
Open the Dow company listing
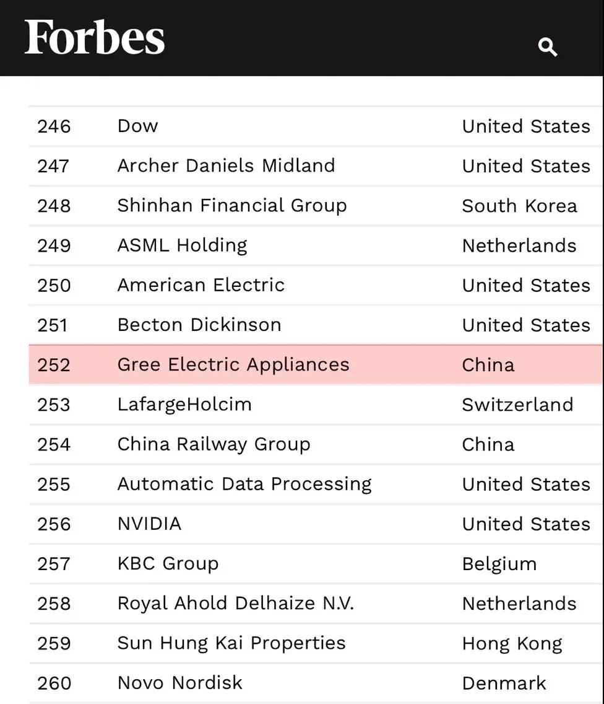point(137,126)
